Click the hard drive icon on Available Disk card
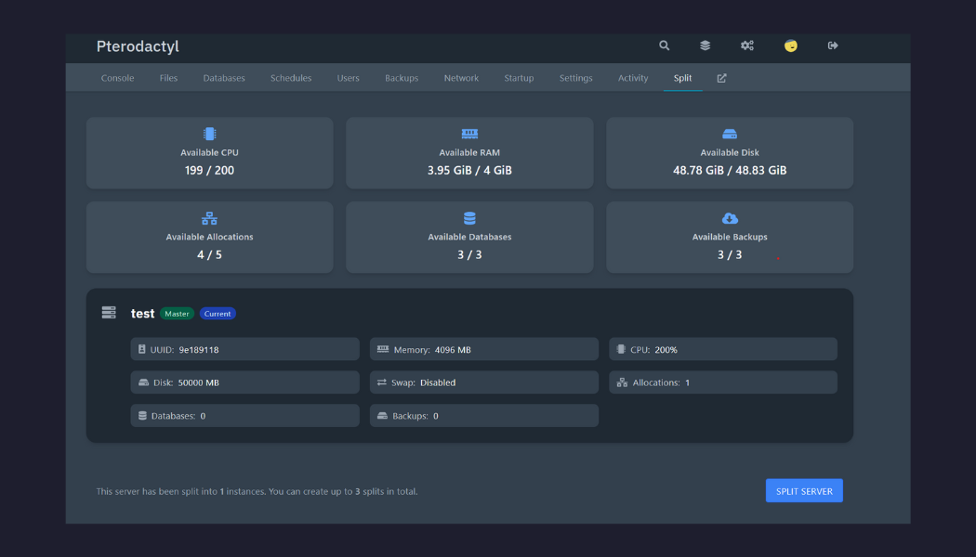Screen dimensions: 976x557 pyautogui.click(x=730, y=134)
